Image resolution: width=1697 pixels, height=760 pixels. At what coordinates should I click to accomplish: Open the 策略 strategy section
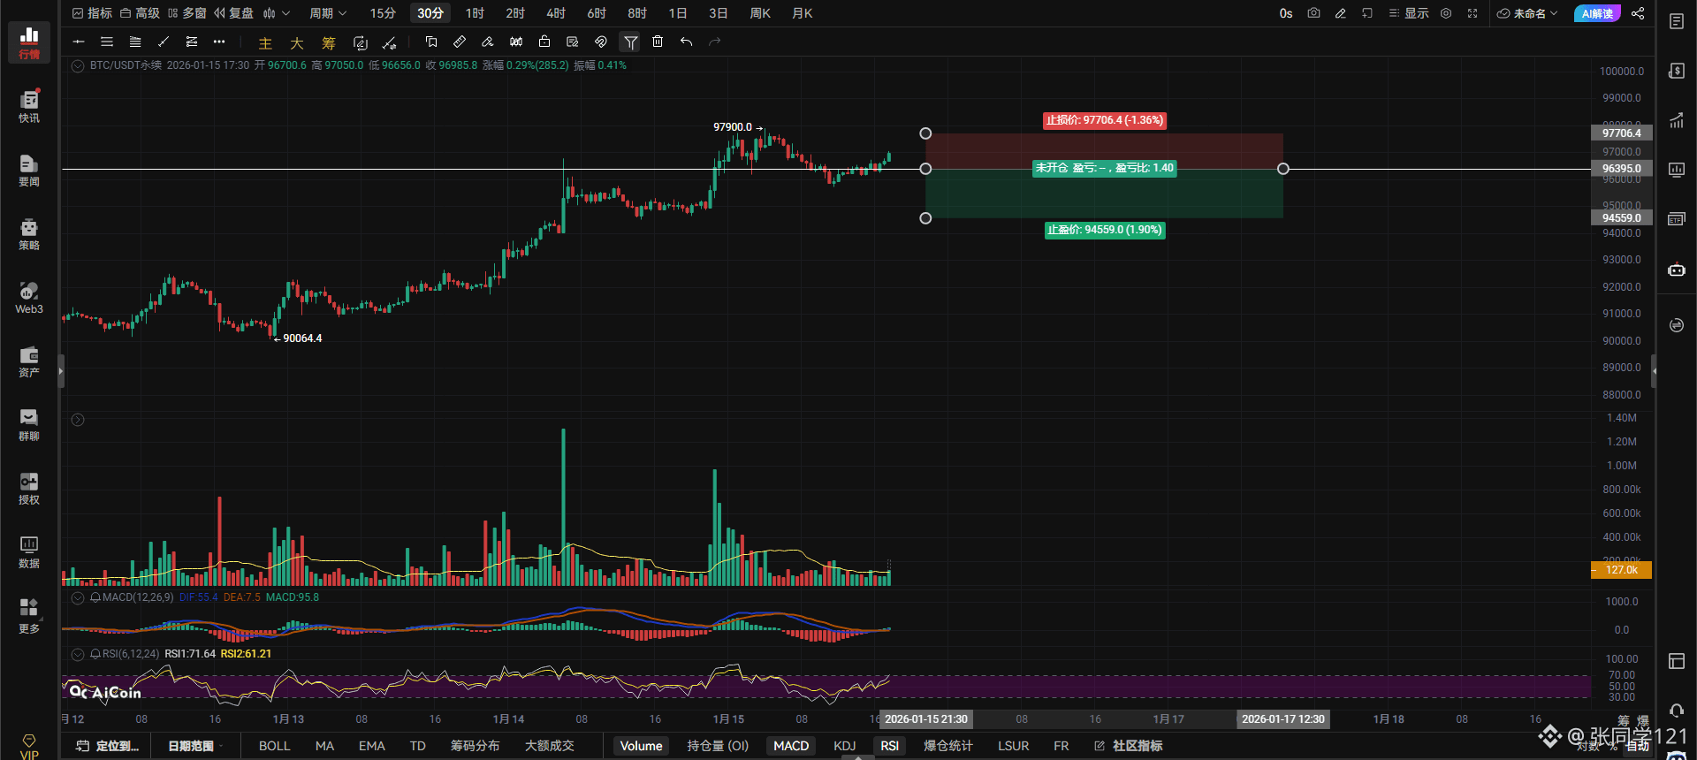pos(29,233)
